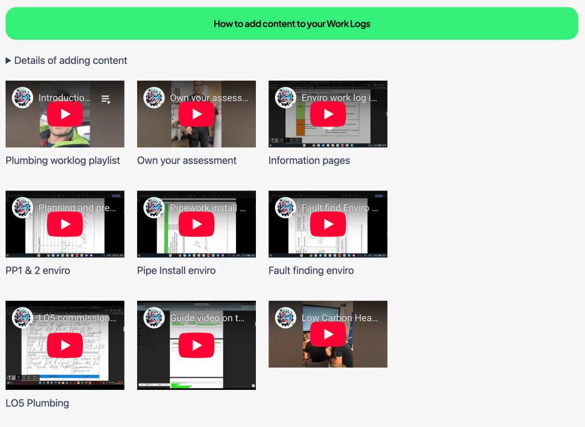The height and width of the screenshot is (427, 585).
Task: Click channel avatar on Own your assessment video
Action: (x=154, y=98)
